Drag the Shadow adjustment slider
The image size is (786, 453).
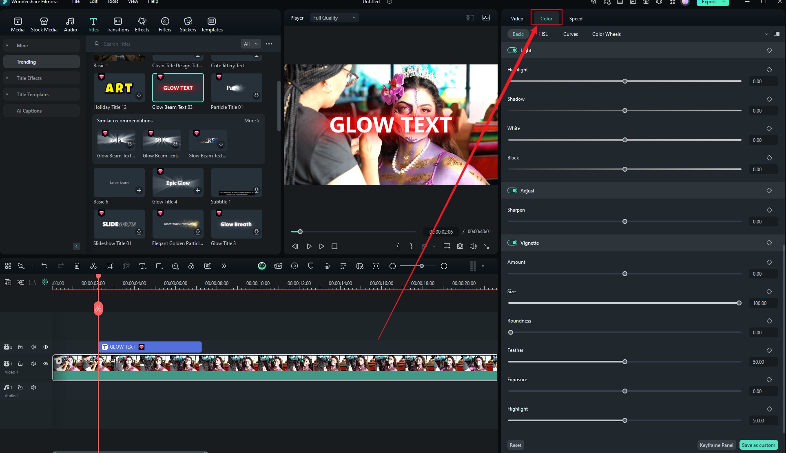625,110
